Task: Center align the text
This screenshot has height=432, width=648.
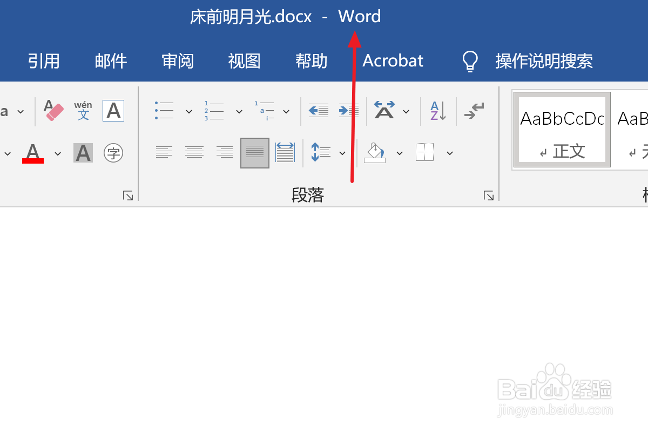Action: pyautogui.click(x=194, y=153)
